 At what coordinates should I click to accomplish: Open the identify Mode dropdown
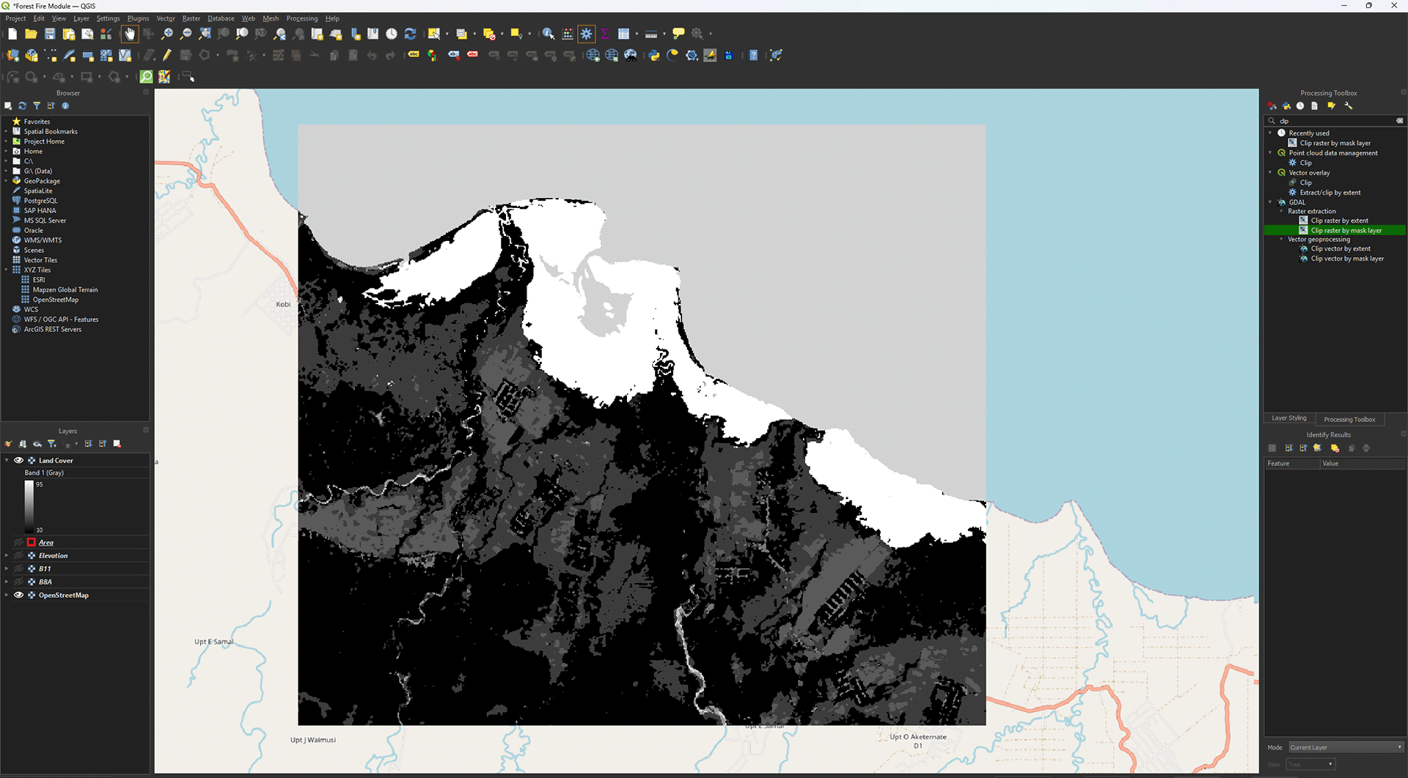pyautogui.click(x=1346, y=747)
